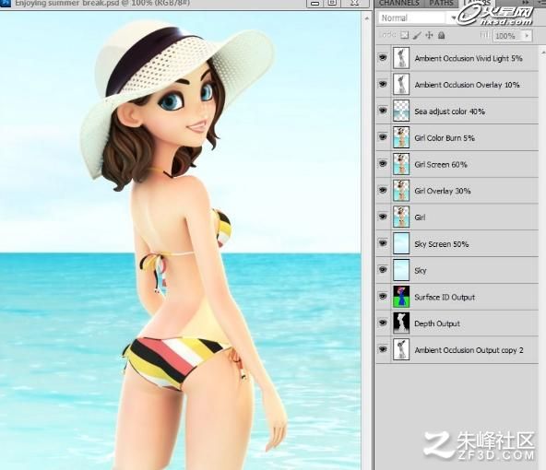Screen dimensions: 546x470
Task: Select layer named Ambient Occlusion Overlay 10%
Action: [467, 85]
